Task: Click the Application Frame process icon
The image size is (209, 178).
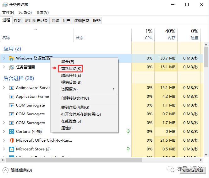Action: (x=11, y=97)
